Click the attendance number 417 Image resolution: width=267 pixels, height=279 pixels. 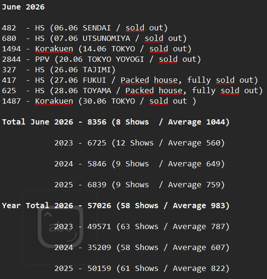pyautogui.click(x=9, y=80)
